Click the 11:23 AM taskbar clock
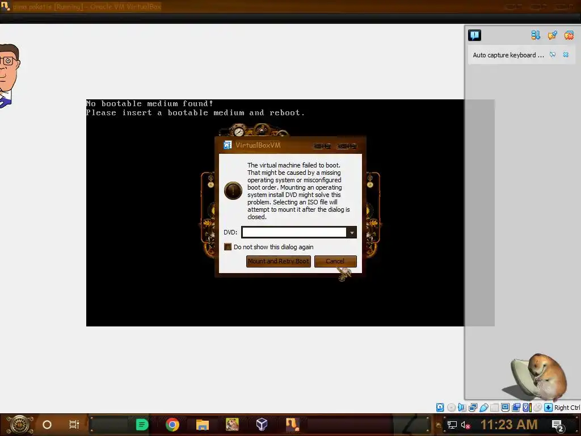Image resolution: width=581 pixels, height=436 pixels. pyautogui.click(x=509, y=425)
